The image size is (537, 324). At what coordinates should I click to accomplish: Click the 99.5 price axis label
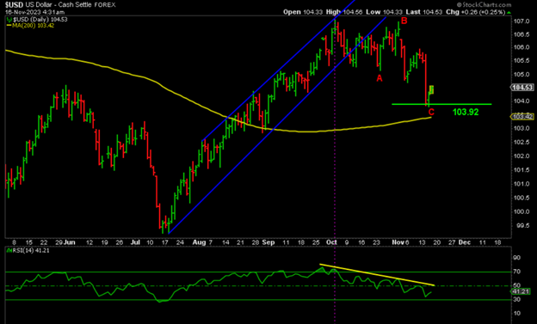point(522,226)
